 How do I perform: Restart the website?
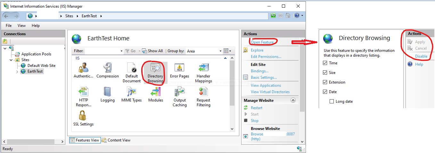(257, 108)
